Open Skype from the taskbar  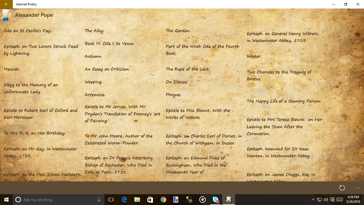pos(216,200)
